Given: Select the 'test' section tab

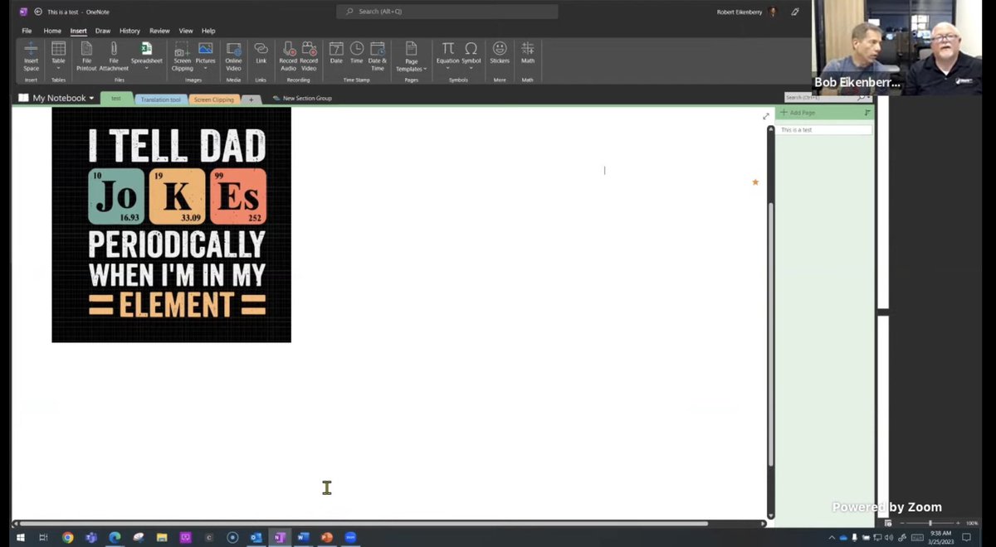Looking at the screenshot, I should 116,98.
